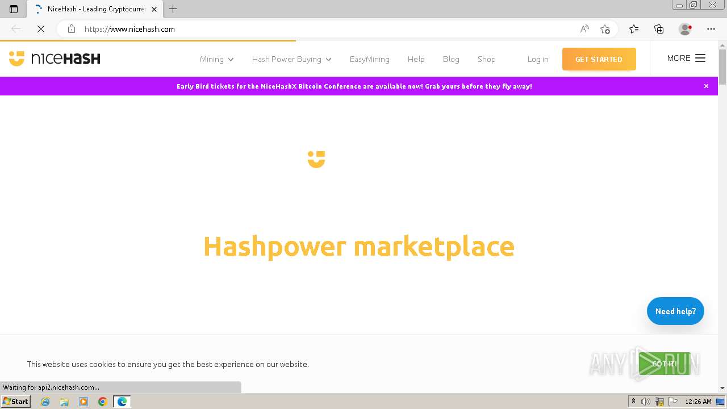Image resolution: width=727 pixels, height=409 pixels.
Task: Open the Blog page
Action: click(x=451, y=59)
